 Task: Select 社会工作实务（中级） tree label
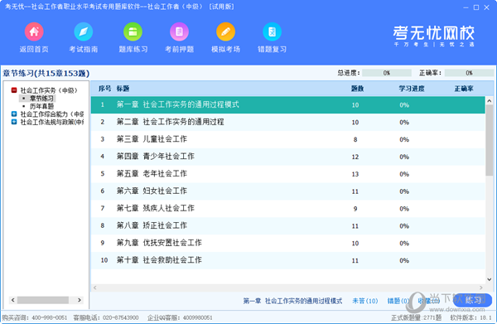[x=49, y=90]
